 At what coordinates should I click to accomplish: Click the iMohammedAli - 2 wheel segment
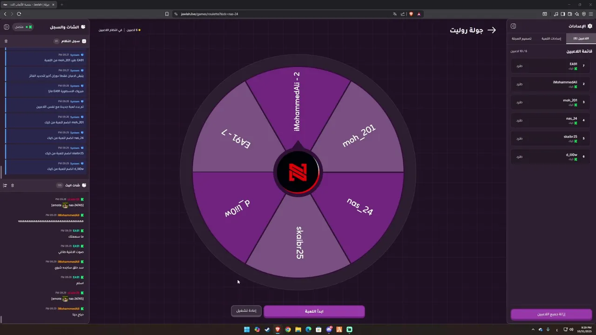[x=298, y=101]
